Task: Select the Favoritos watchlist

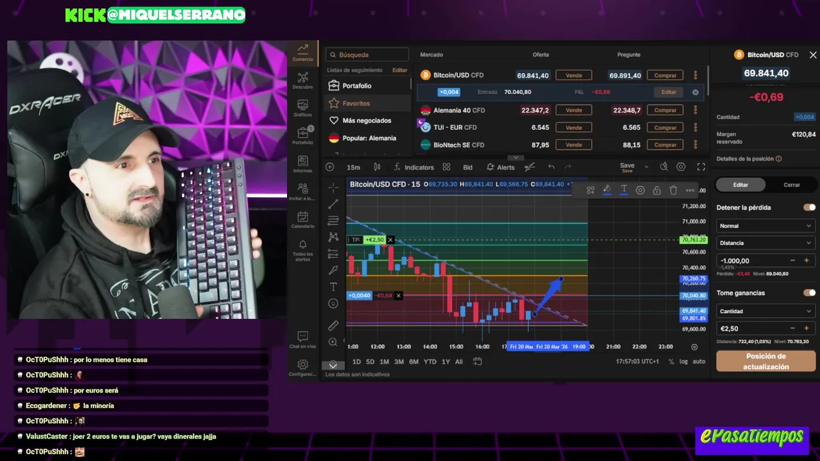Action: [368, 103]
